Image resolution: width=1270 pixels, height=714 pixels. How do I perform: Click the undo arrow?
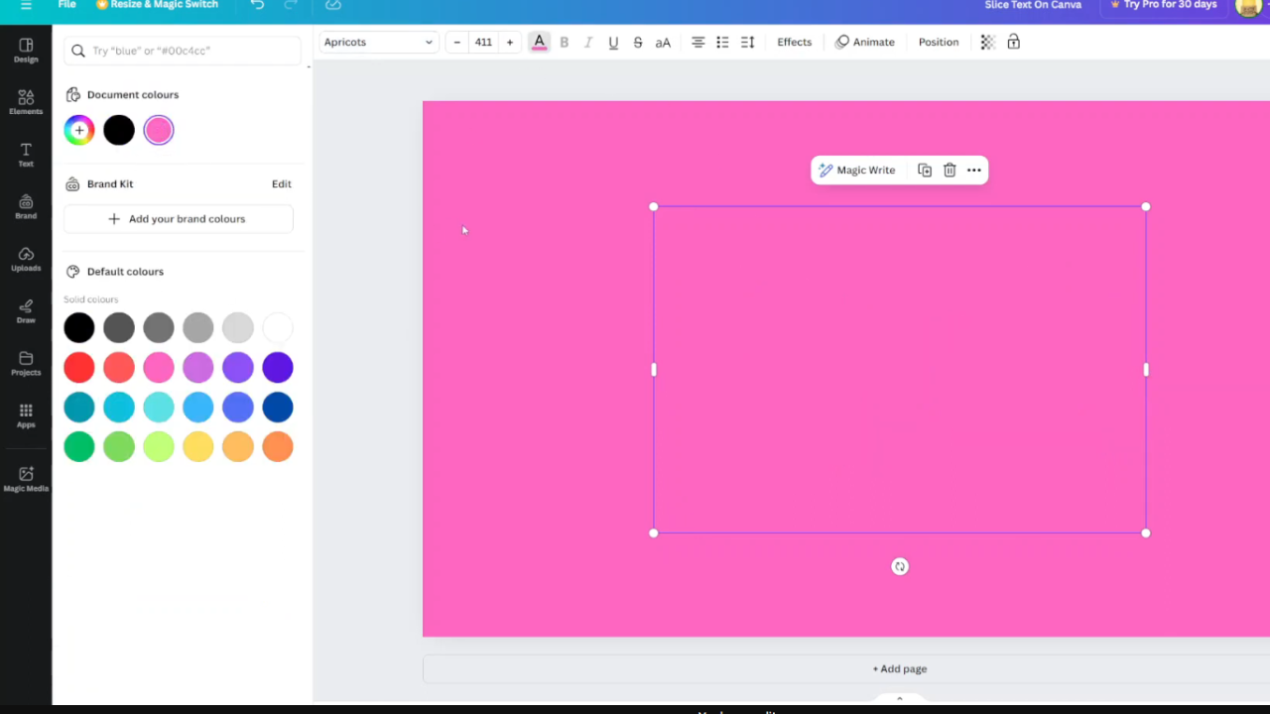point(258,5)
